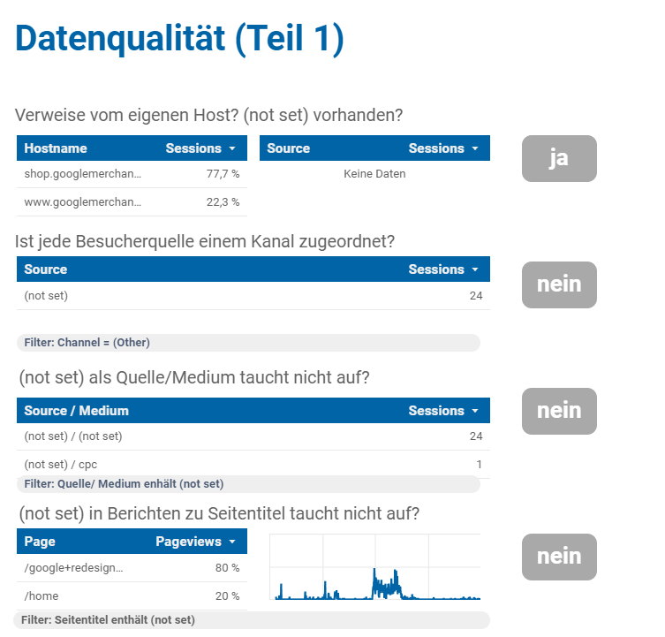Click 'nein' button beside channel question
The image size is (665, 637).
click(559, 284)
